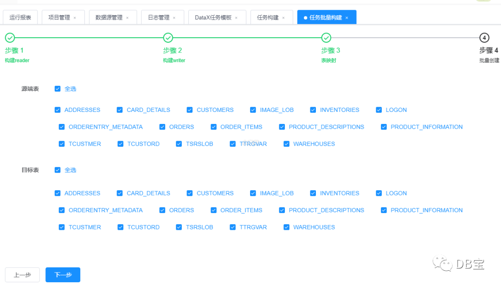
Task: Click the 目标表 label
Action: pos(30,170)
